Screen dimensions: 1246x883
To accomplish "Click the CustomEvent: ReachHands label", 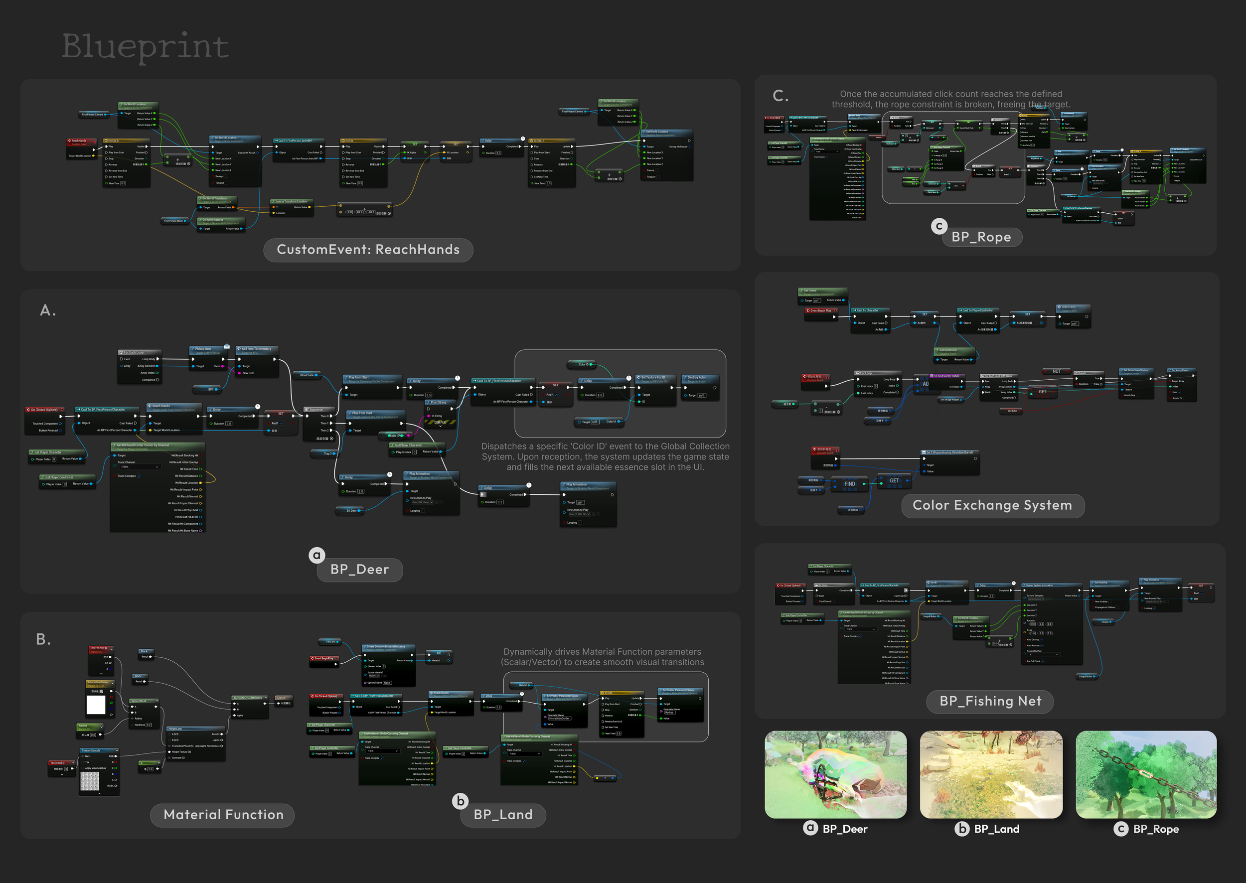I will [368, 250].
